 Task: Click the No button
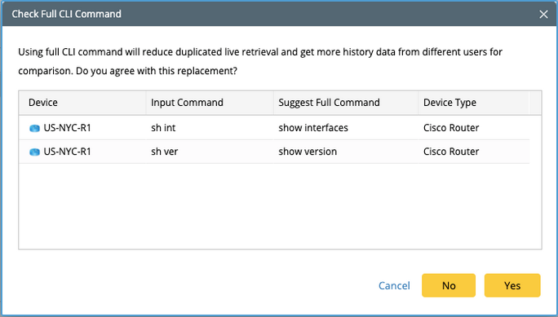(x=449, y=285)
